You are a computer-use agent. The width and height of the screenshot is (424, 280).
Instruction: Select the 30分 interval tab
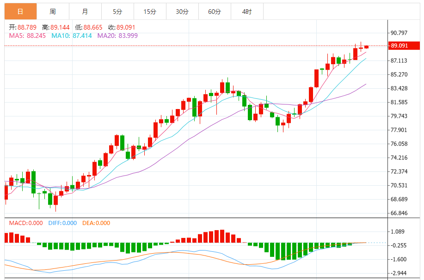click(182, 12)
